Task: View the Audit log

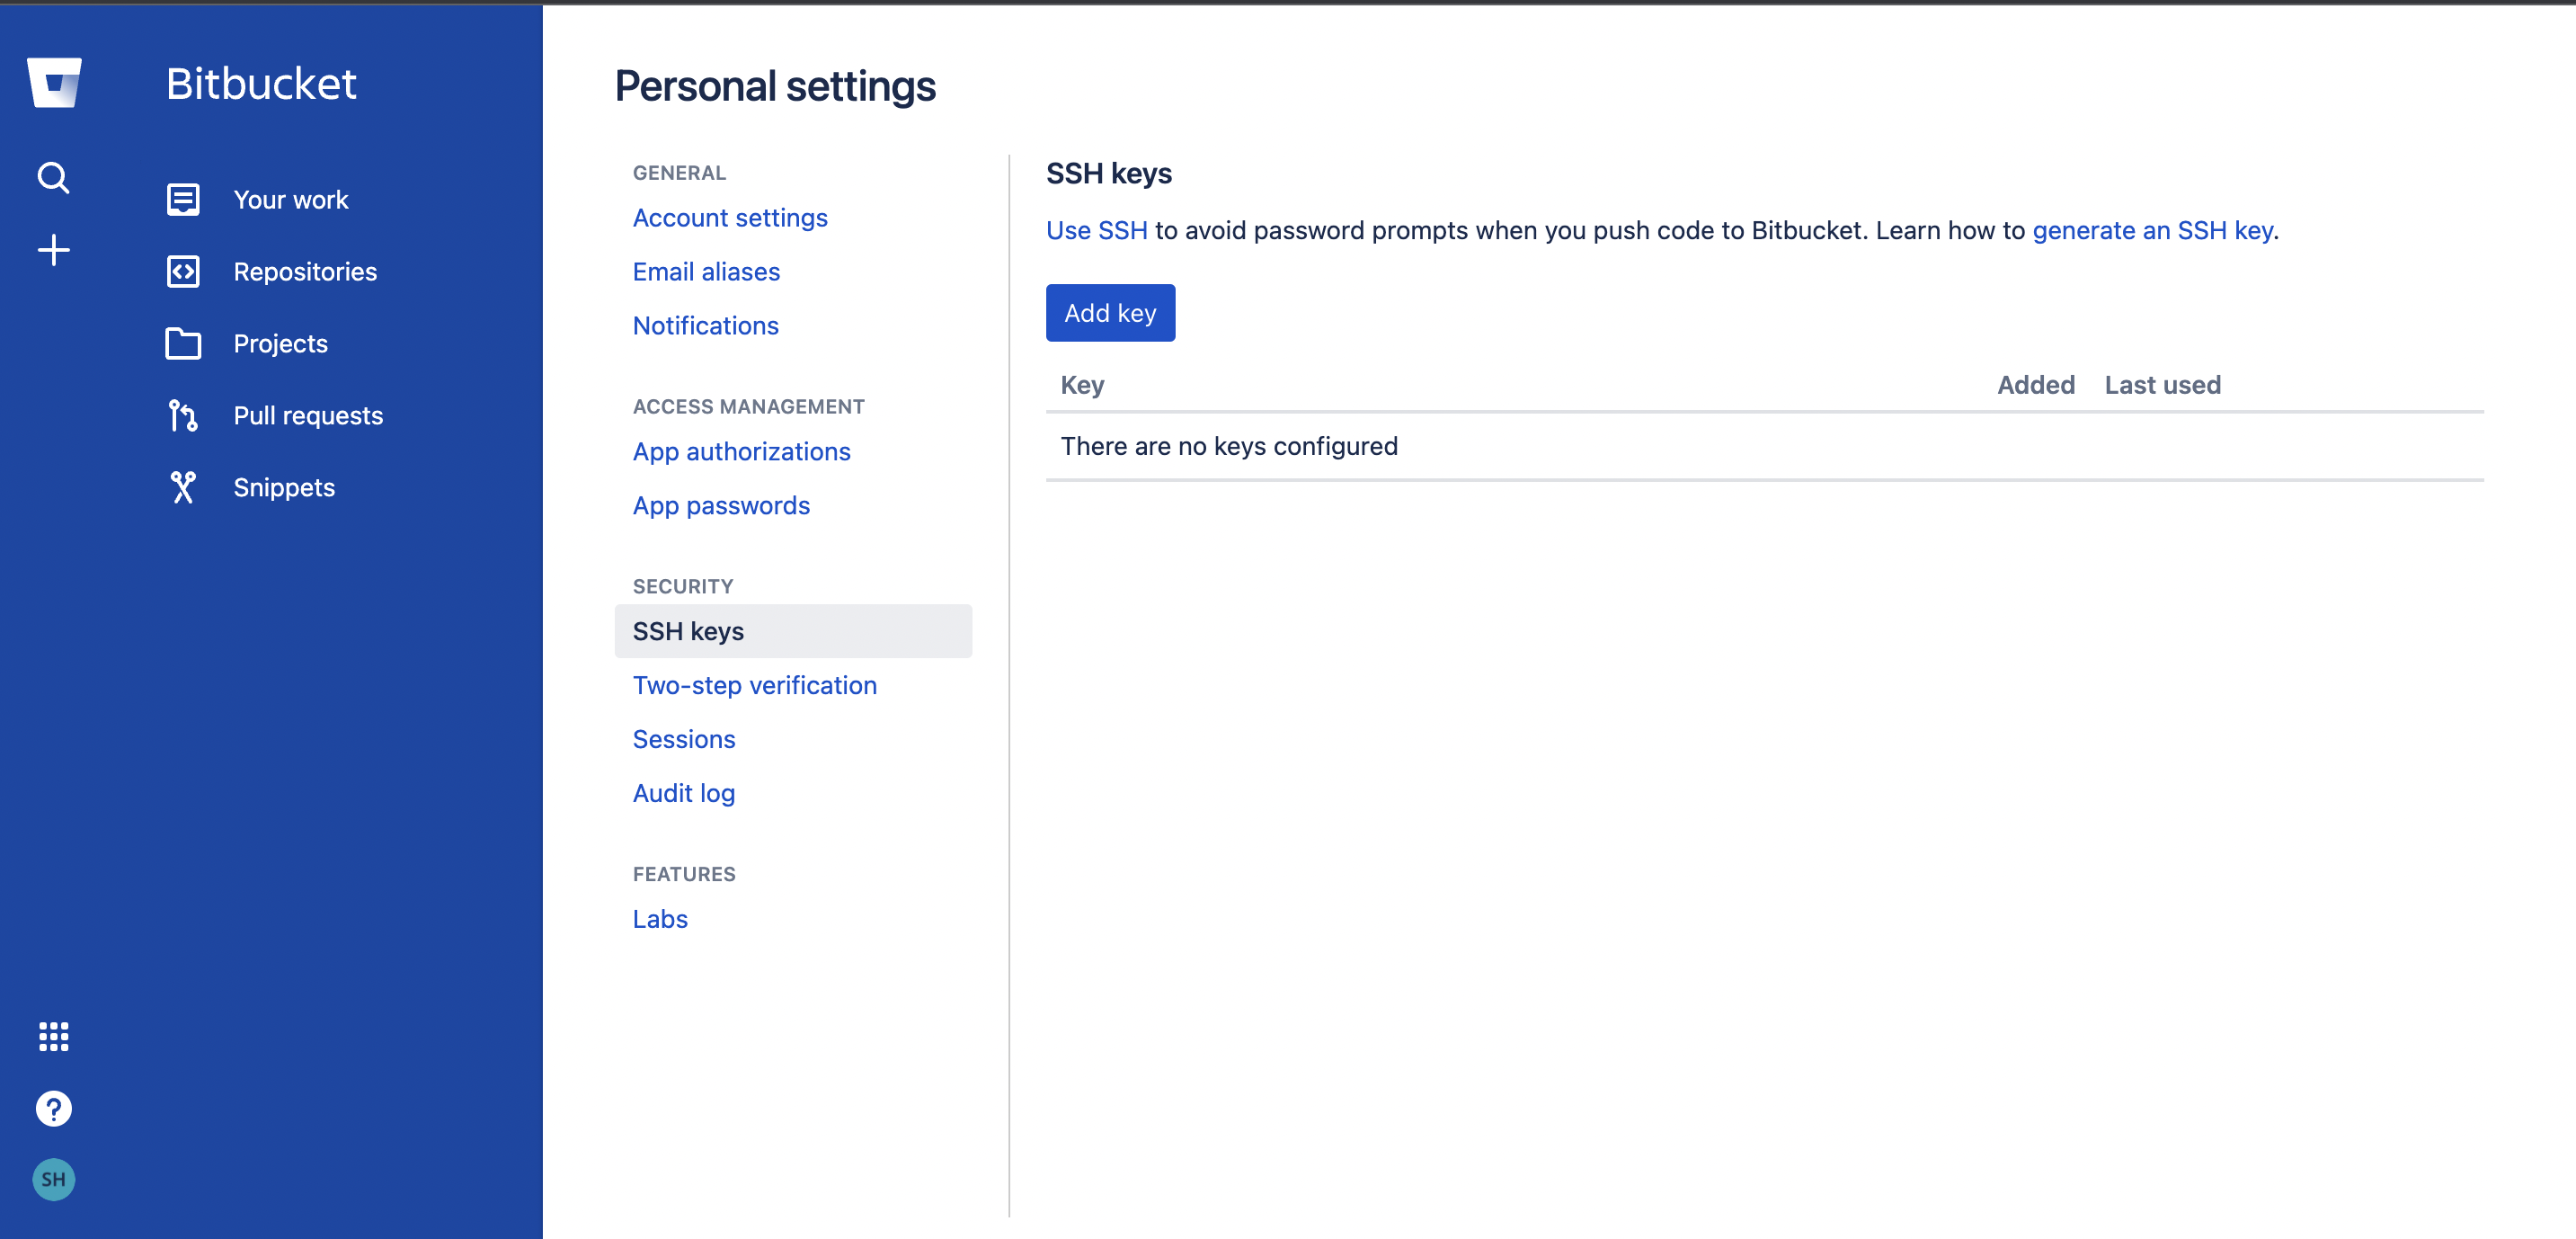Action: [x=683, y=793]
